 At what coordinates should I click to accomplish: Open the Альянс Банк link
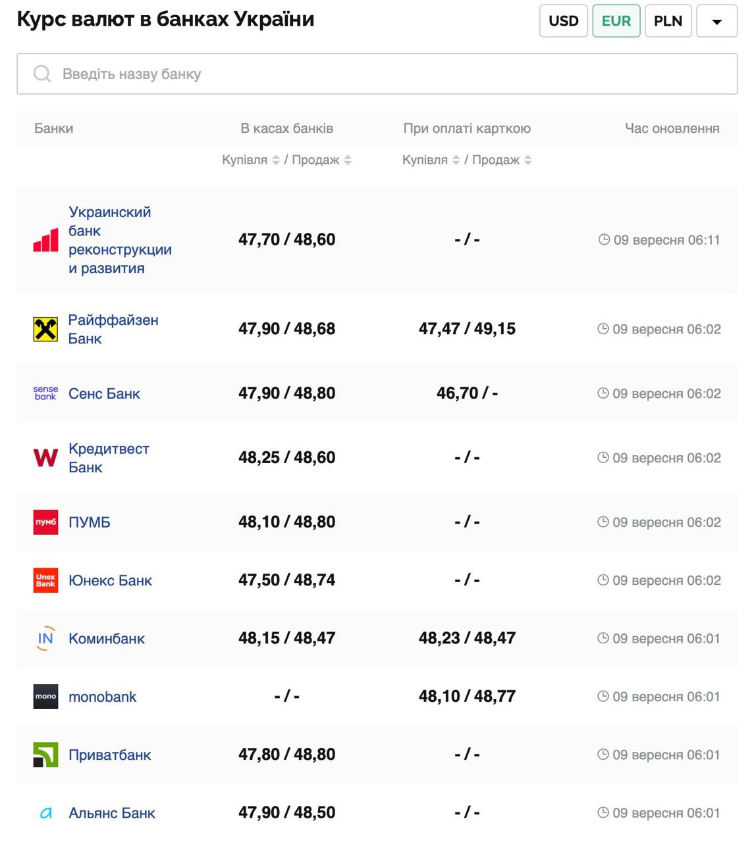coord(112,813)
